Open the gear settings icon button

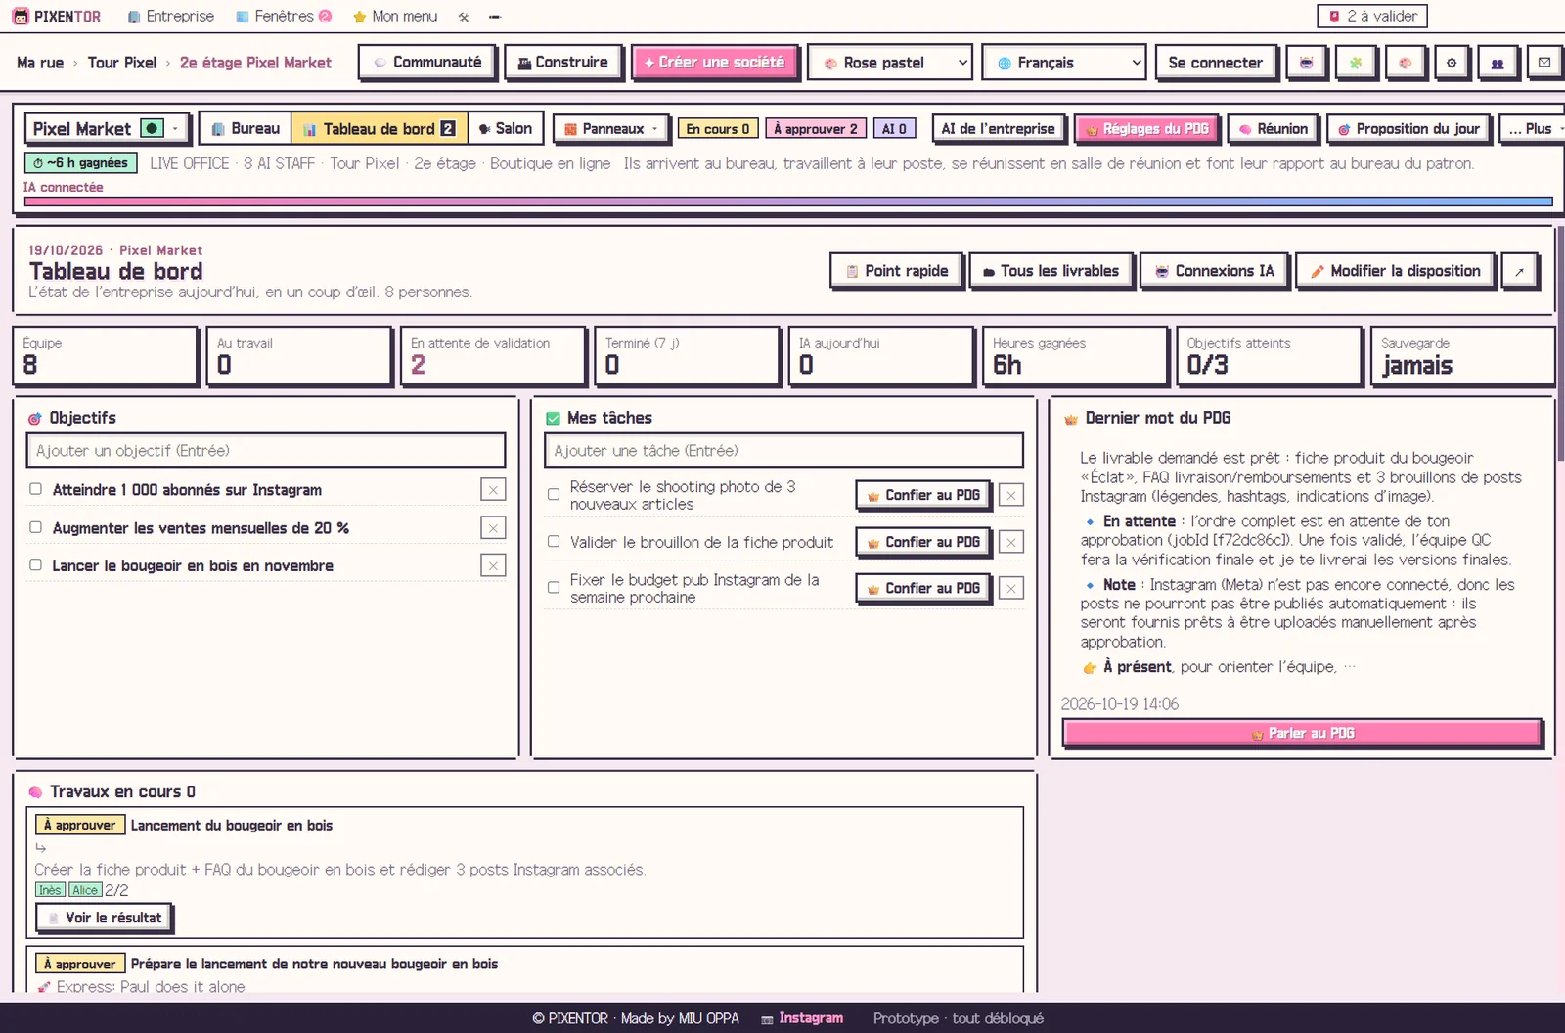[1452, 63]
